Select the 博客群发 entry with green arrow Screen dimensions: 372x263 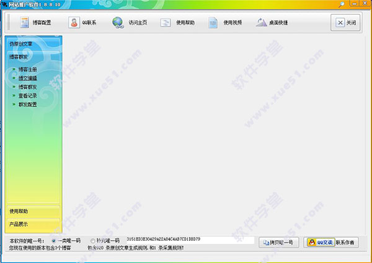point(28,87)
